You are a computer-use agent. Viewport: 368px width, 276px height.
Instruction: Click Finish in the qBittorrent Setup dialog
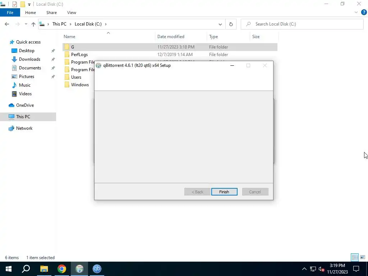[224, 192]
